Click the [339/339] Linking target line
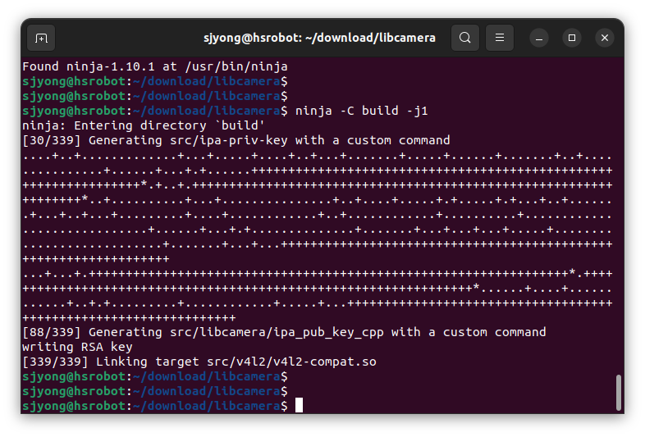The width and height of the screenshot is (645, 437). (x=199, y=362)
